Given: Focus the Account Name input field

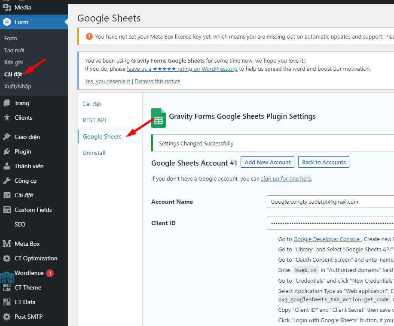Looking at the screenshot, I should click(x=330, y=202).
